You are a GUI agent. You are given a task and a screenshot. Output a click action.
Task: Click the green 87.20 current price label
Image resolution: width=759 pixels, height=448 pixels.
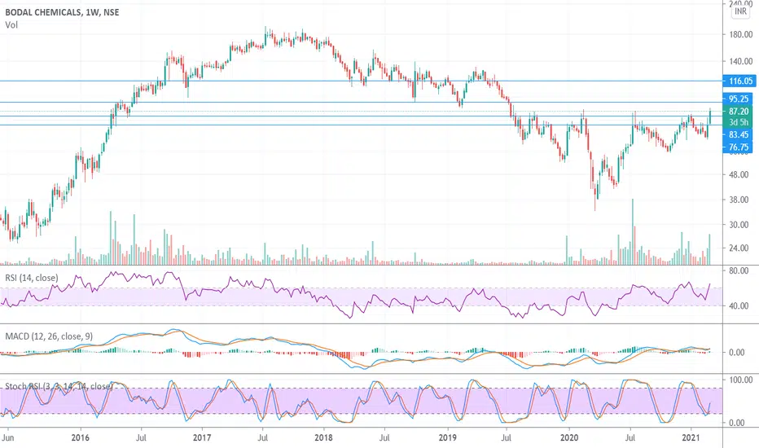[738, 112]
